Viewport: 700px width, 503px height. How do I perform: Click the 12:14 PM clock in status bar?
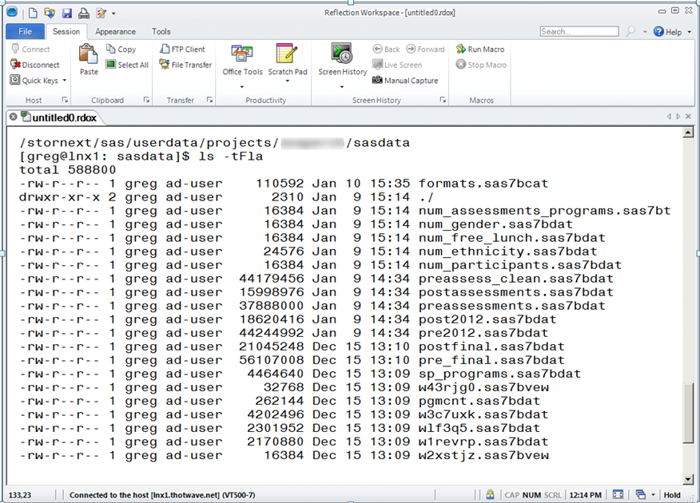coord(585,495)
